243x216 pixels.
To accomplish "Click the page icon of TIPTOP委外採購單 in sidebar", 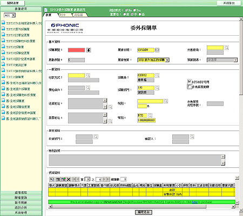I will pos(3,29).
